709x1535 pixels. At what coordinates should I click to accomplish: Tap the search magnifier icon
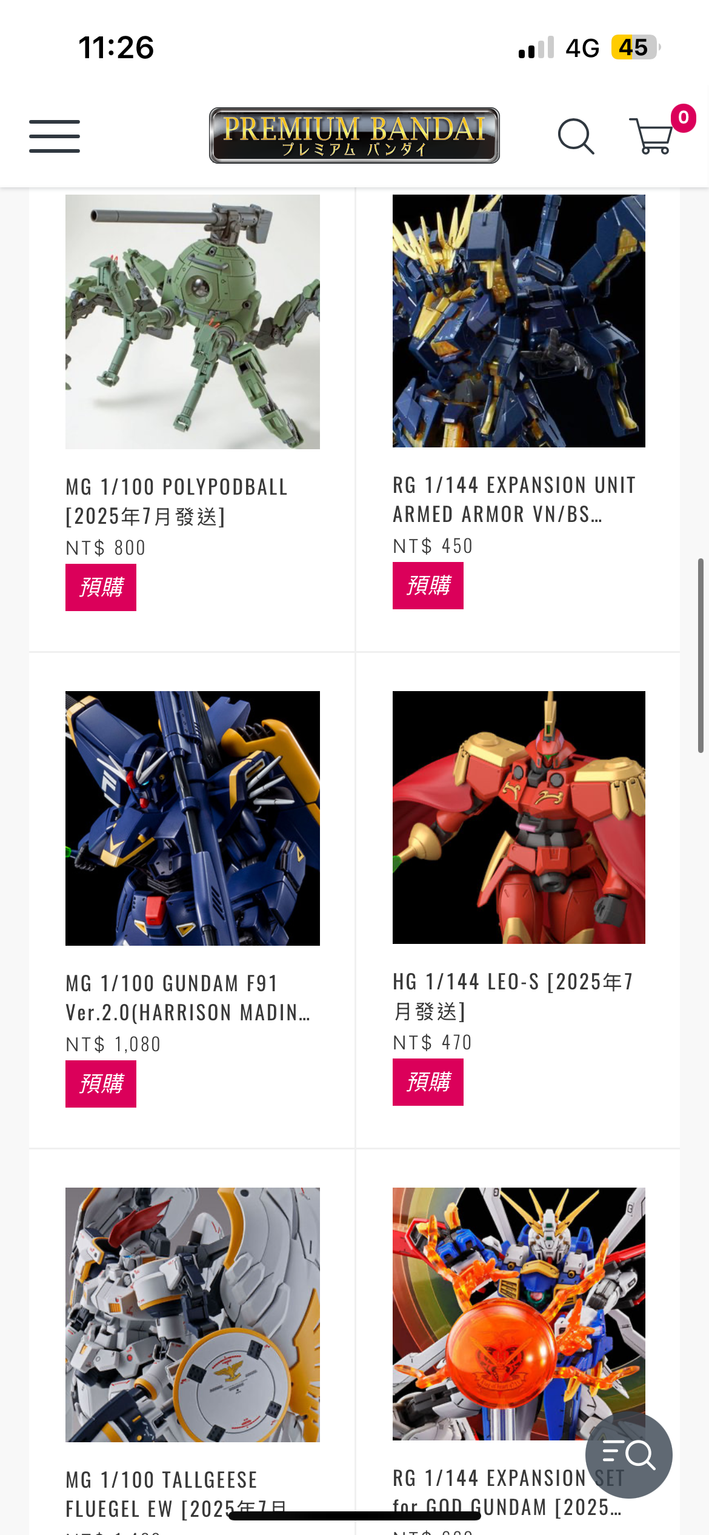pos(576,136)
